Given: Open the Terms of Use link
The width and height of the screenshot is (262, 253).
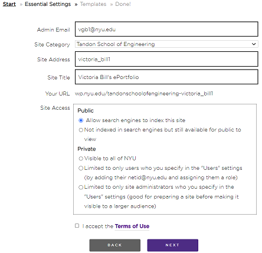Looking at the screenshot, I should click(x=132, y=226).
